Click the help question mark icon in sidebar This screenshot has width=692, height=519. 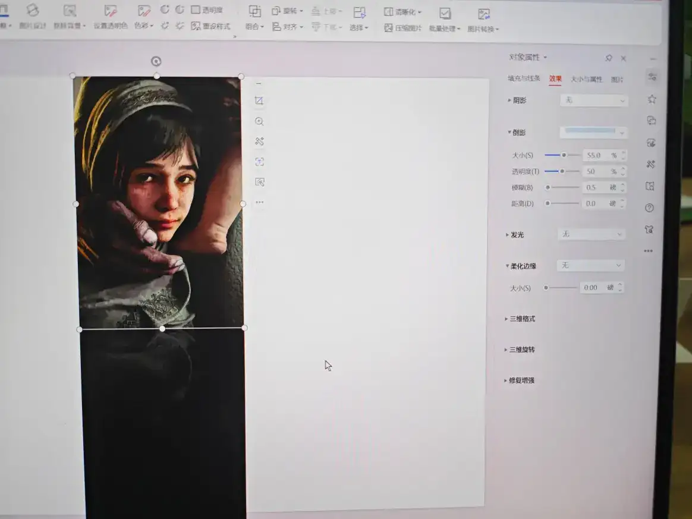(650, 208)
